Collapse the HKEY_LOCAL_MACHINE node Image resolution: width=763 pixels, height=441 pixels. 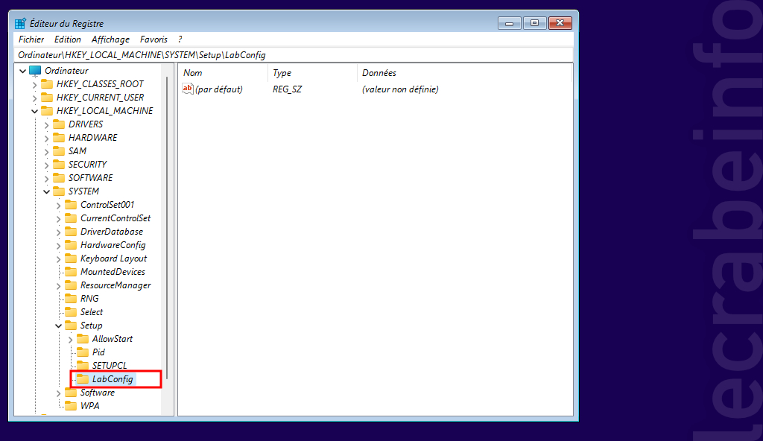[34, 112]
